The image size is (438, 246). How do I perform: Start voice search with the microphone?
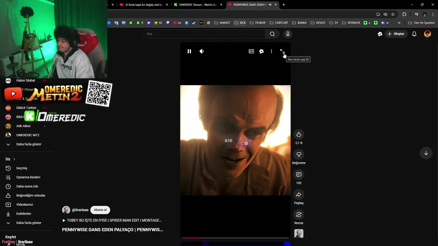point(288,34)
